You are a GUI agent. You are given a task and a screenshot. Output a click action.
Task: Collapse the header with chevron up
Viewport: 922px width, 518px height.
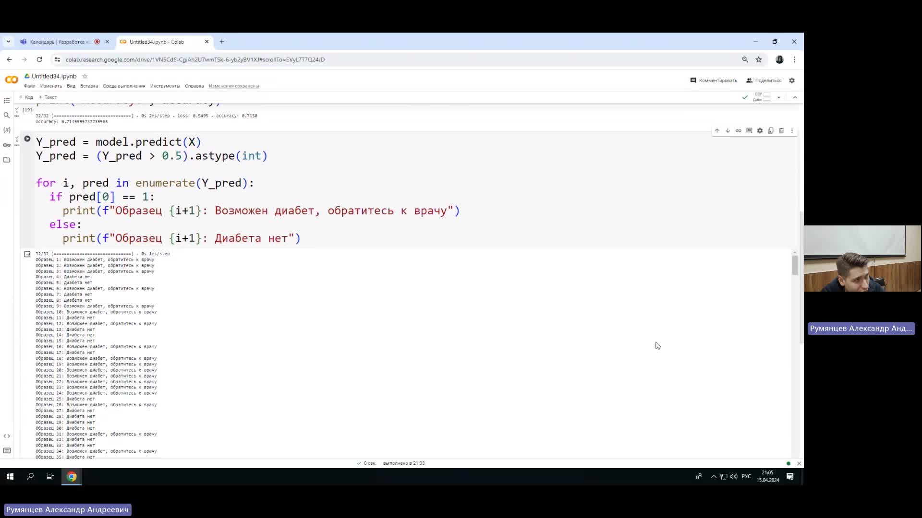click(x=795, y=97)
